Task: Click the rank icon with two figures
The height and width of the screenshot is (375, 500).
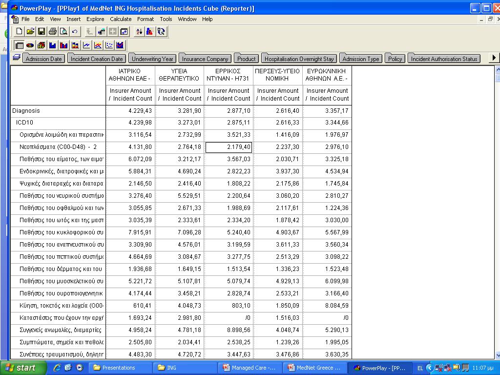Action: pyautogui.click(x=150, y=31)
